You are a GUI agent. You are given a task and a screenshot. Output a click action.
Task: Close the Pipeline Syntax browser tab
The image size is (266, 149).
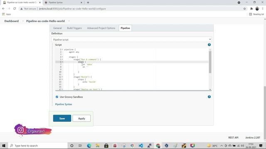coord(81,2)
